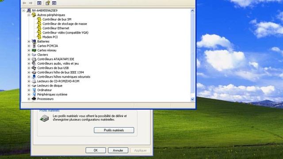The image size is (283, 159).
Task: Open the Help toolbar icon with question mark
Action: coord(48,3)
